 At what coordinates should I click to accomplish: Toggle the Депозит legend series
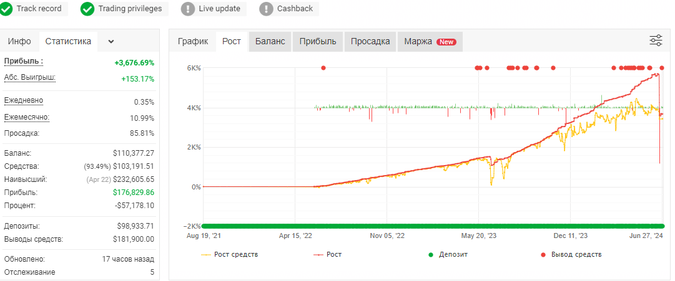click(x=447, y=254)
